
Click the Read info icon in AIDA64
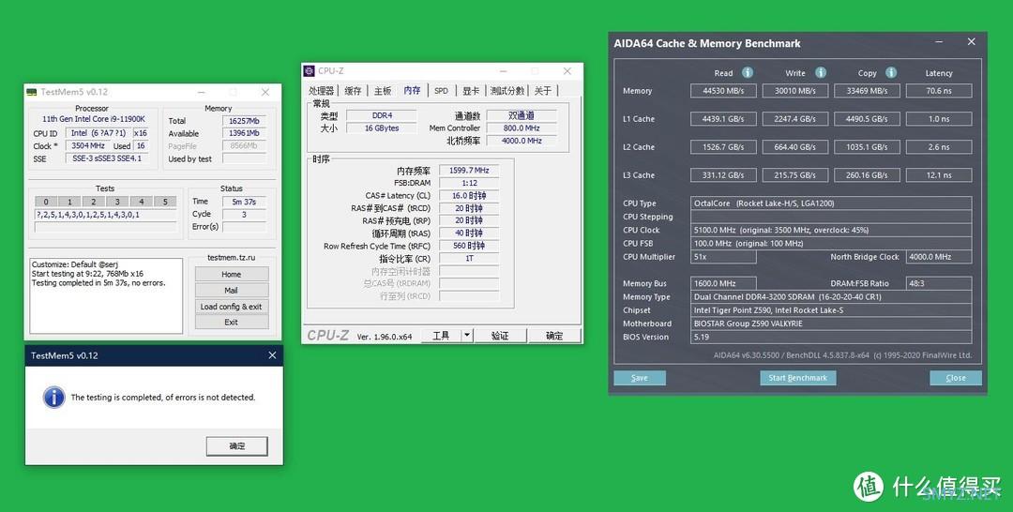click(x=748, y=72)
